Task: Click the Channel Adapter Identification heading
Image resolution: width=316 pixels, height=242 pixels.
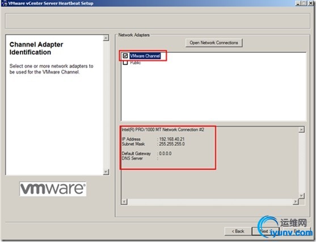Action: tap(36, 48)
